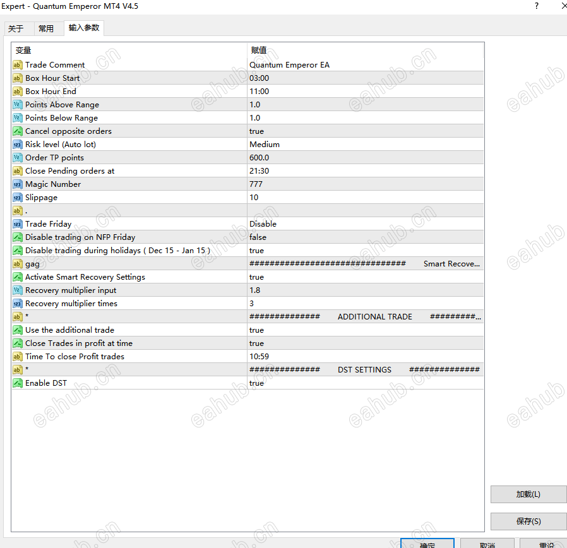Select the ADDITIONAL TRADE separator value

coord(365,317)
